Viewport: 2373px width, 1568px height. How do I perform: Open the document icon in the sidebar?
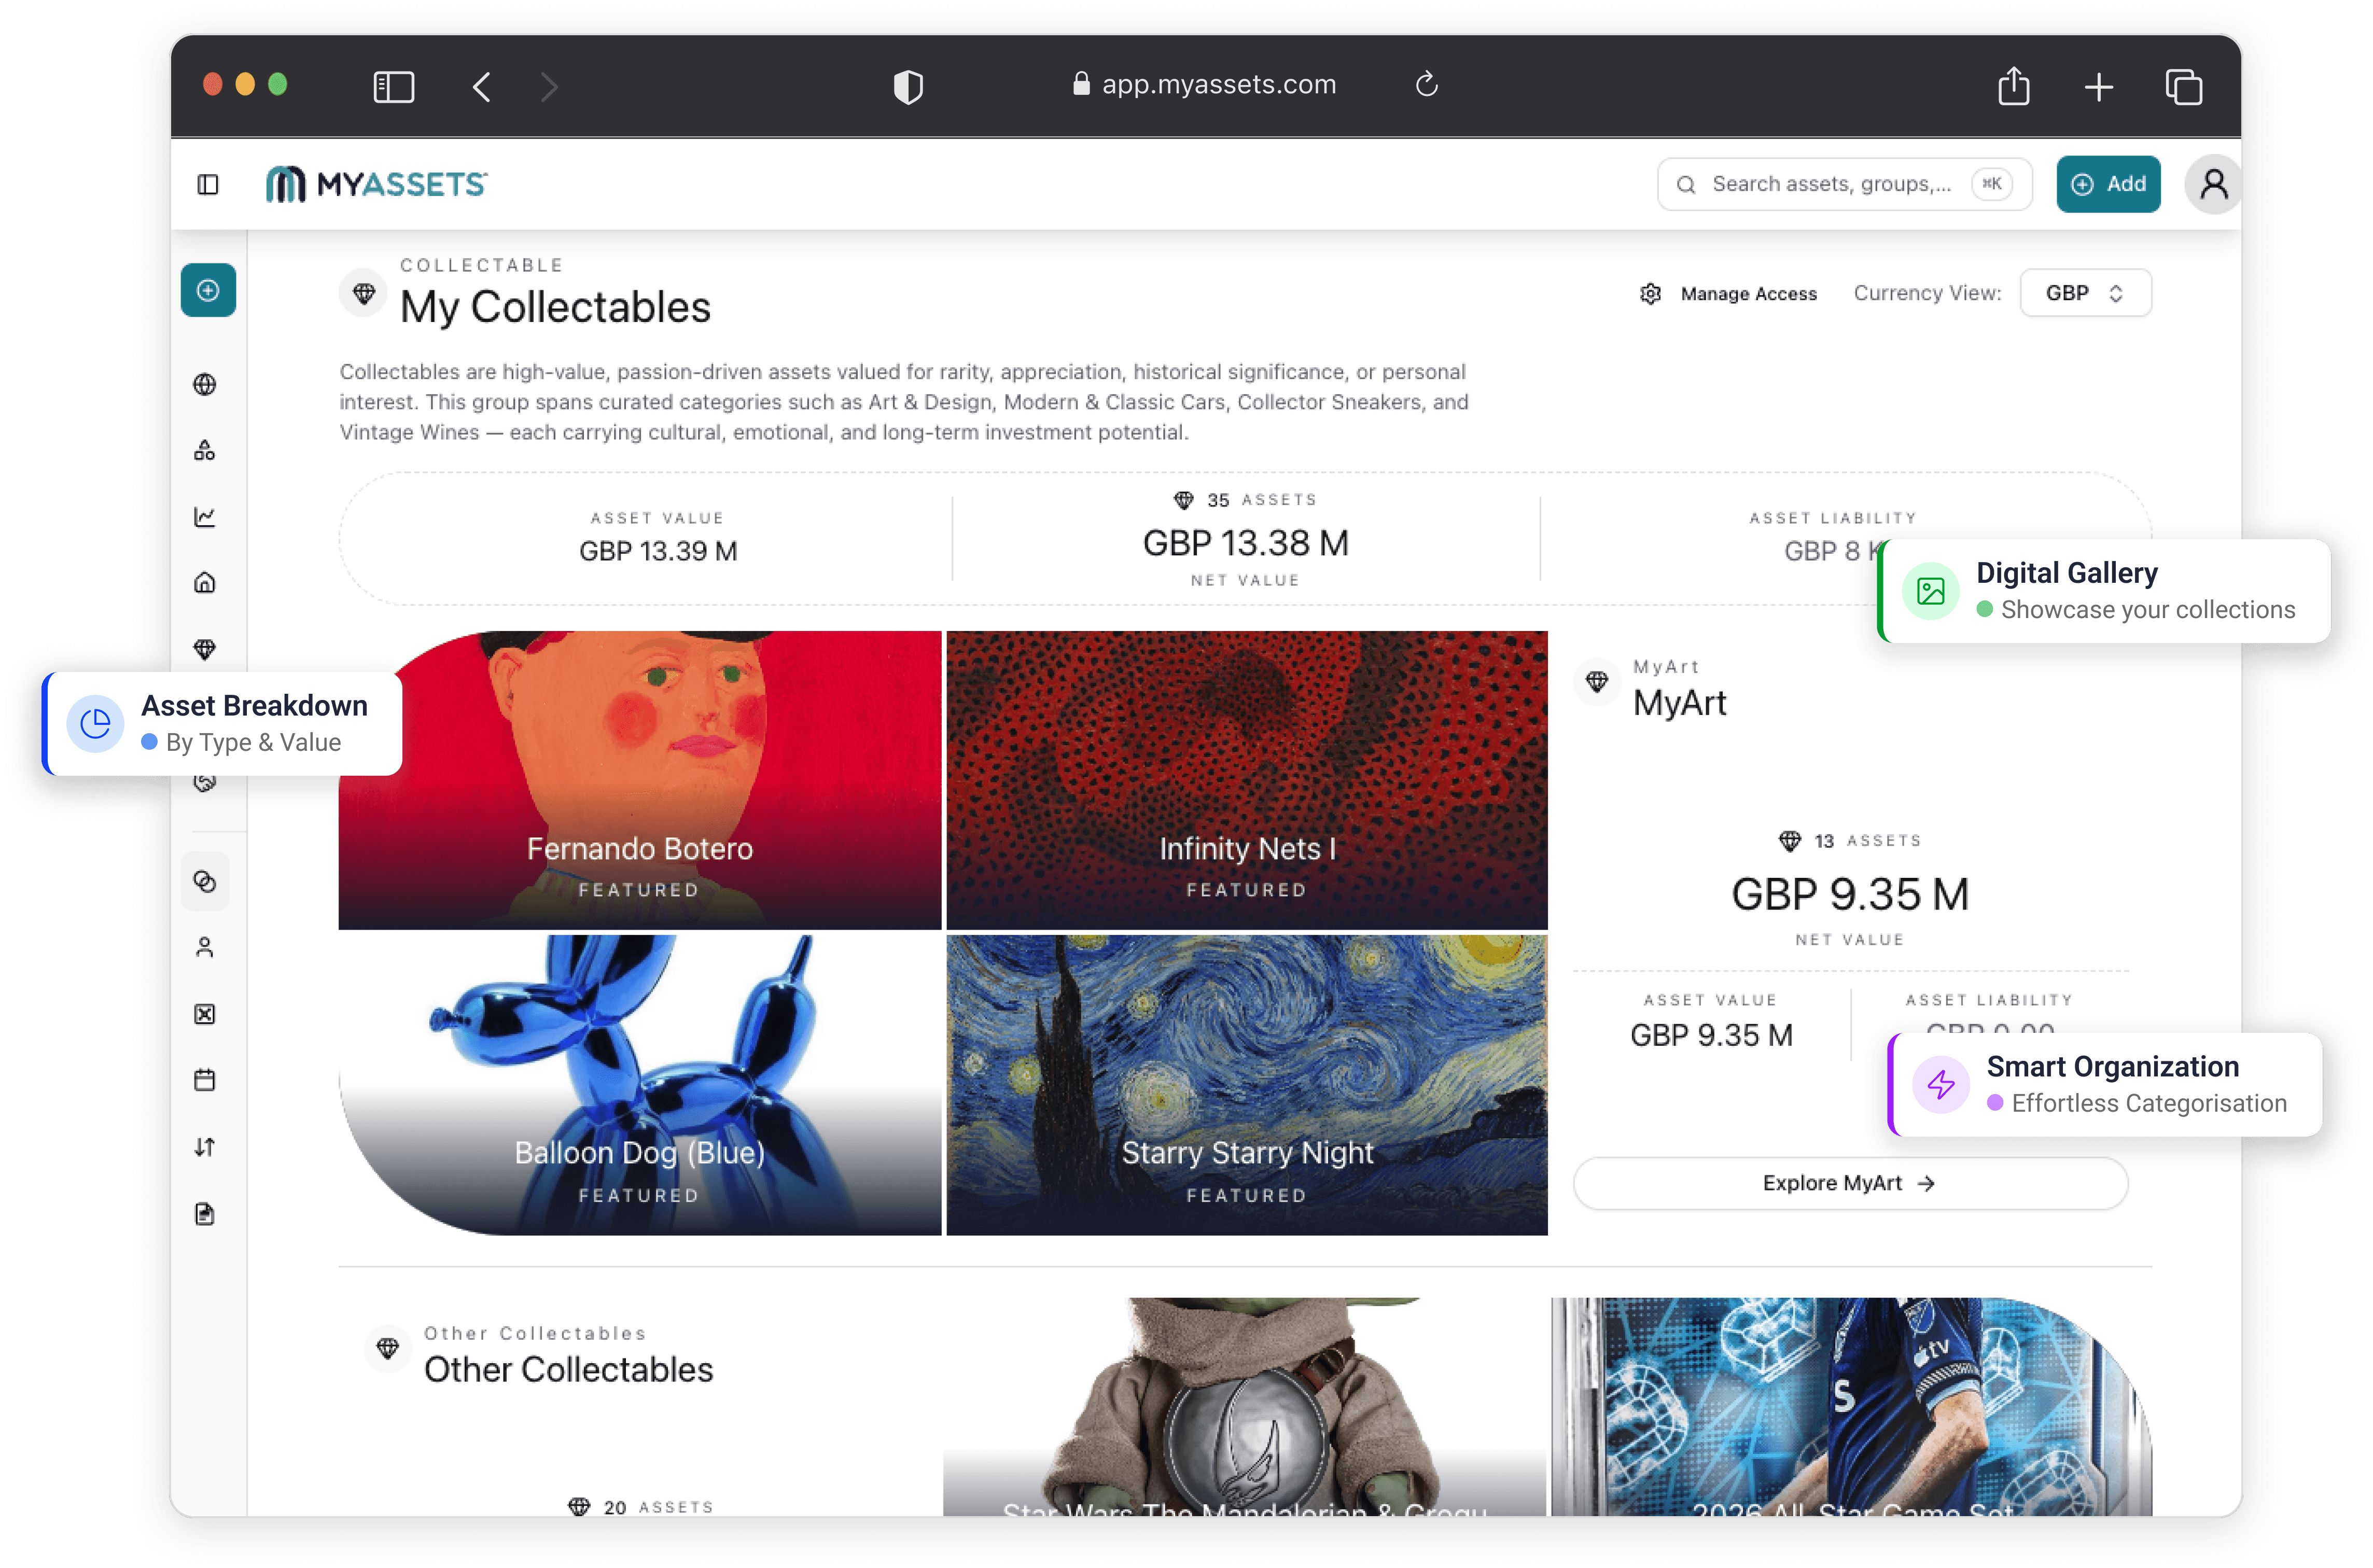[x=205, y=1214]
